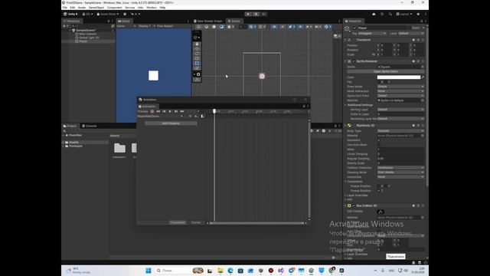Open the Edit menu
Image resolution: width=490 pixels, height=276 pixels.
pyautogui.click(x=73, y=8)
